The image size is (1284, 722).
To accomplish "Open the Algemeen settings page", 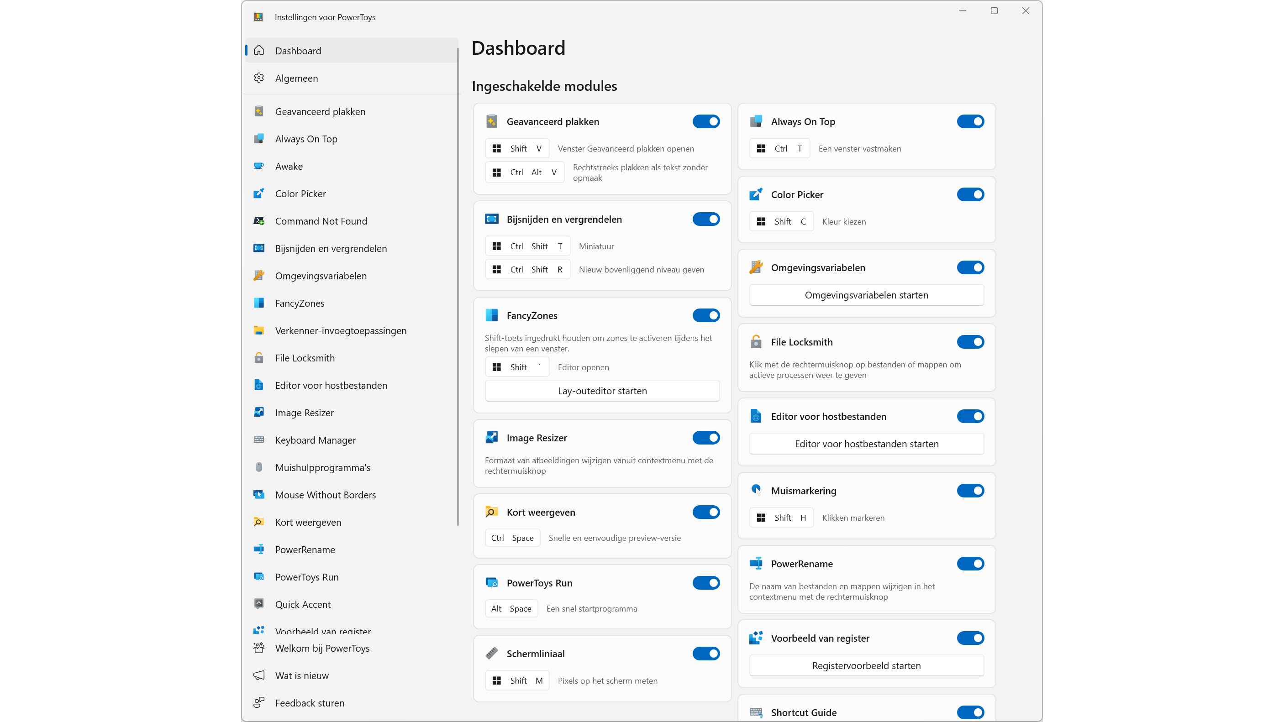I will (x=297, y=78).
